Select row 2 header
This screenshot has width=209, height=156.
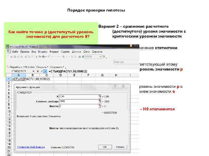click(9, 83)
